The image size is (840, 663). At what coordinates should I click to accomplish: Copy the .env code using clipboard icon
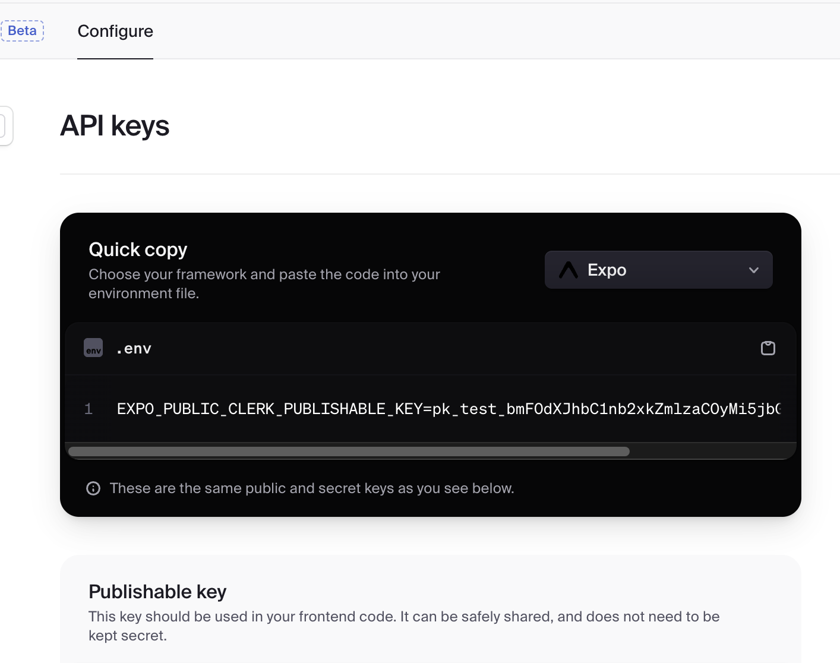click(x=768, y=348)
